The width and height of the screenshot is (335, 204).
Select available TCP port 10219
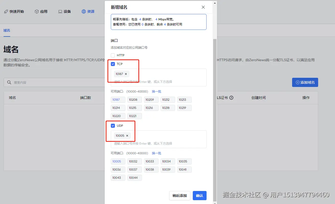184,108
